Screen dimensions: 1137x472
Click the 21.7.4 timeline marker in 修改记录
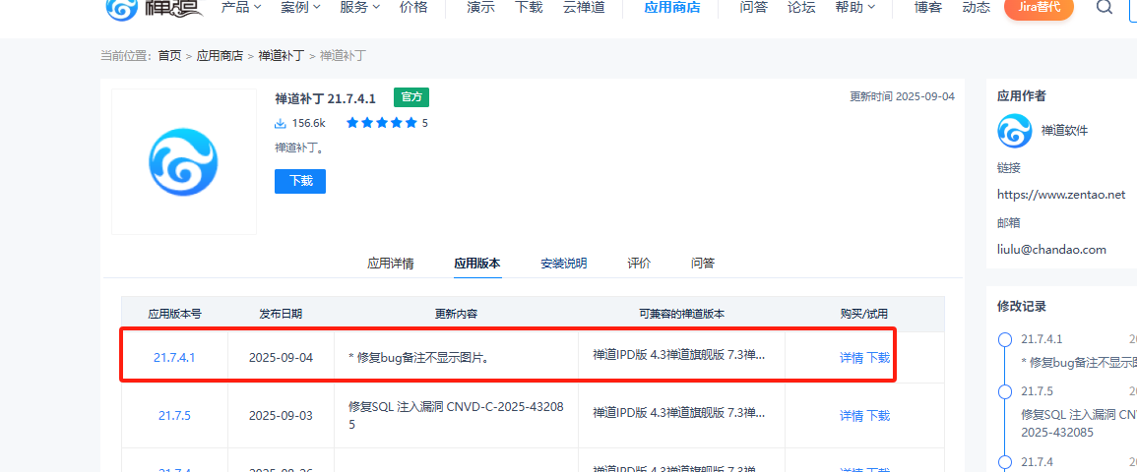(1005, 462)
